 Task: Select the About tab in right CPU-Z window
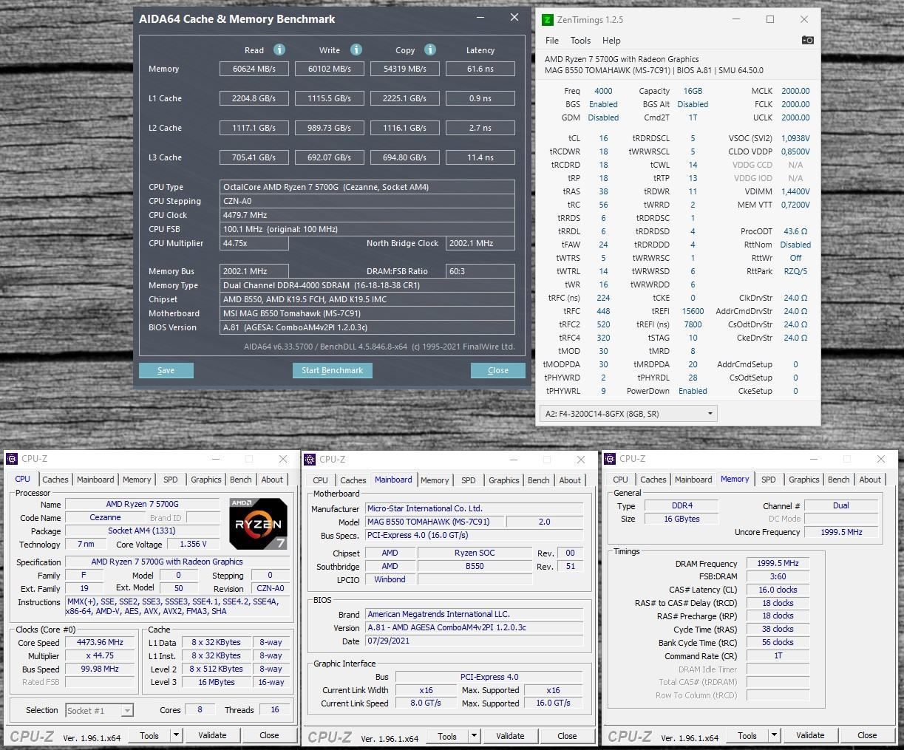[870, 480]
